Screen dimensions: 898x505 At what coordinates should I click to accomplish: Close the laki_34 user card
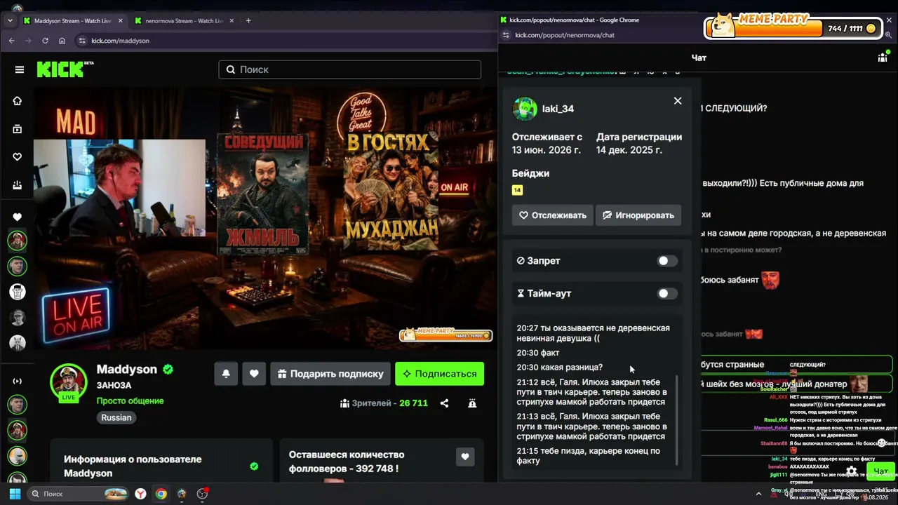(x=678, y=101)
